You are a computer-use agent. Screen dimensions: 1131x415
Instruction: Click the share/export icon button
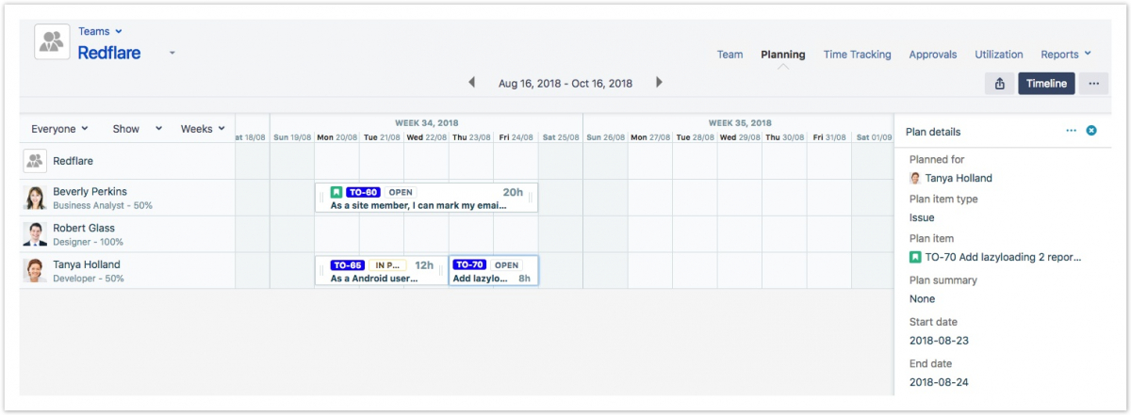[999, 84]
